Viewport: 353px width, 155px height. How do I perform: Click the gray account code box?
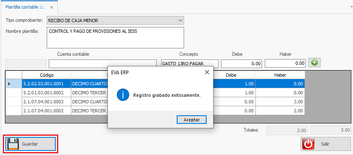(x=26, y=64)
